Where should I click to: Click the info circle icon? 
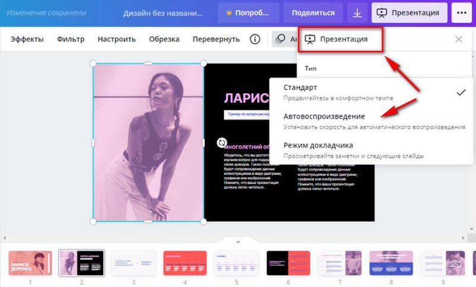255,39
